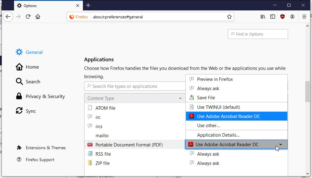Choose Preview in Firefox option

coord(236,79)
